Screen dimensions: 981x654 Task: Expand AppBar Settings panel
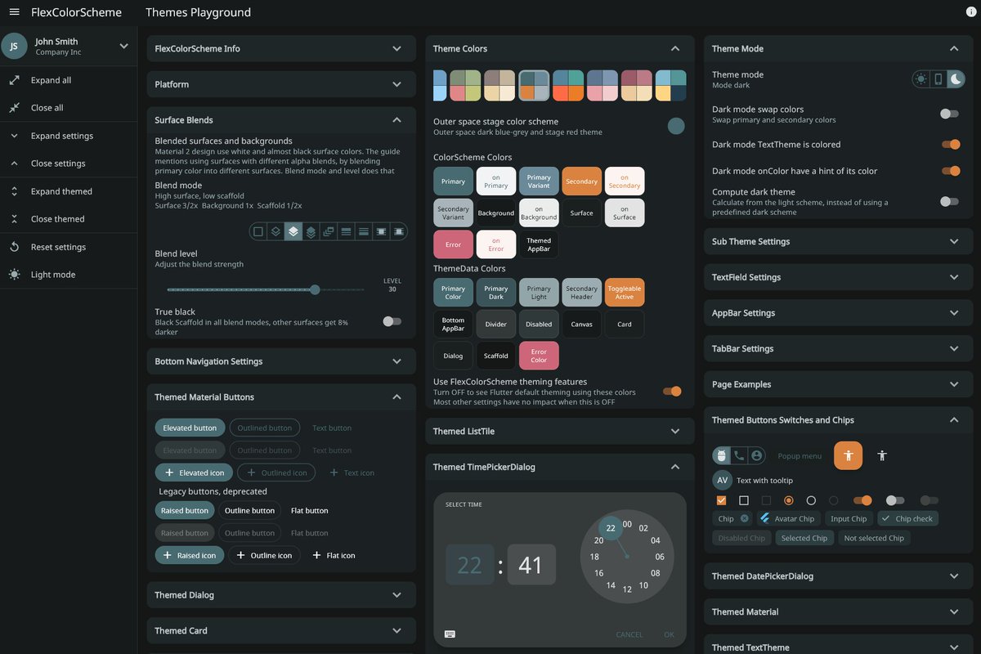coord(838,313)
